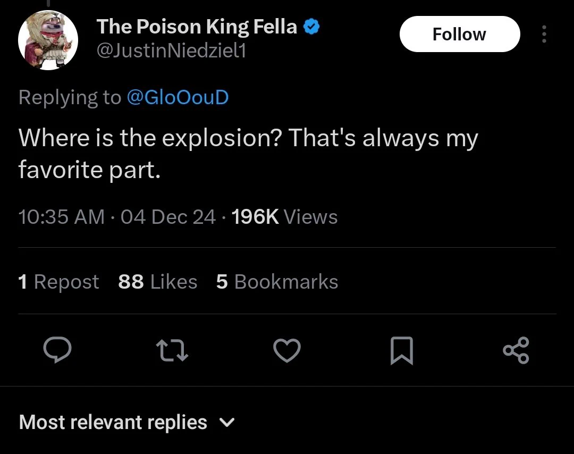Open The Poison King Fella display name

(x=197, y=27)
